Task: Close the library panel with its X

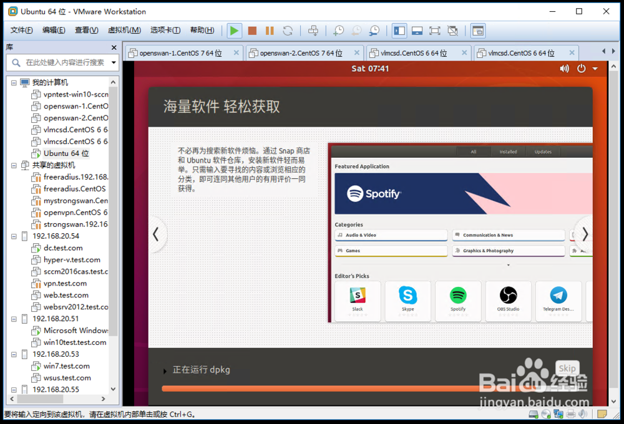Action: 114,47
